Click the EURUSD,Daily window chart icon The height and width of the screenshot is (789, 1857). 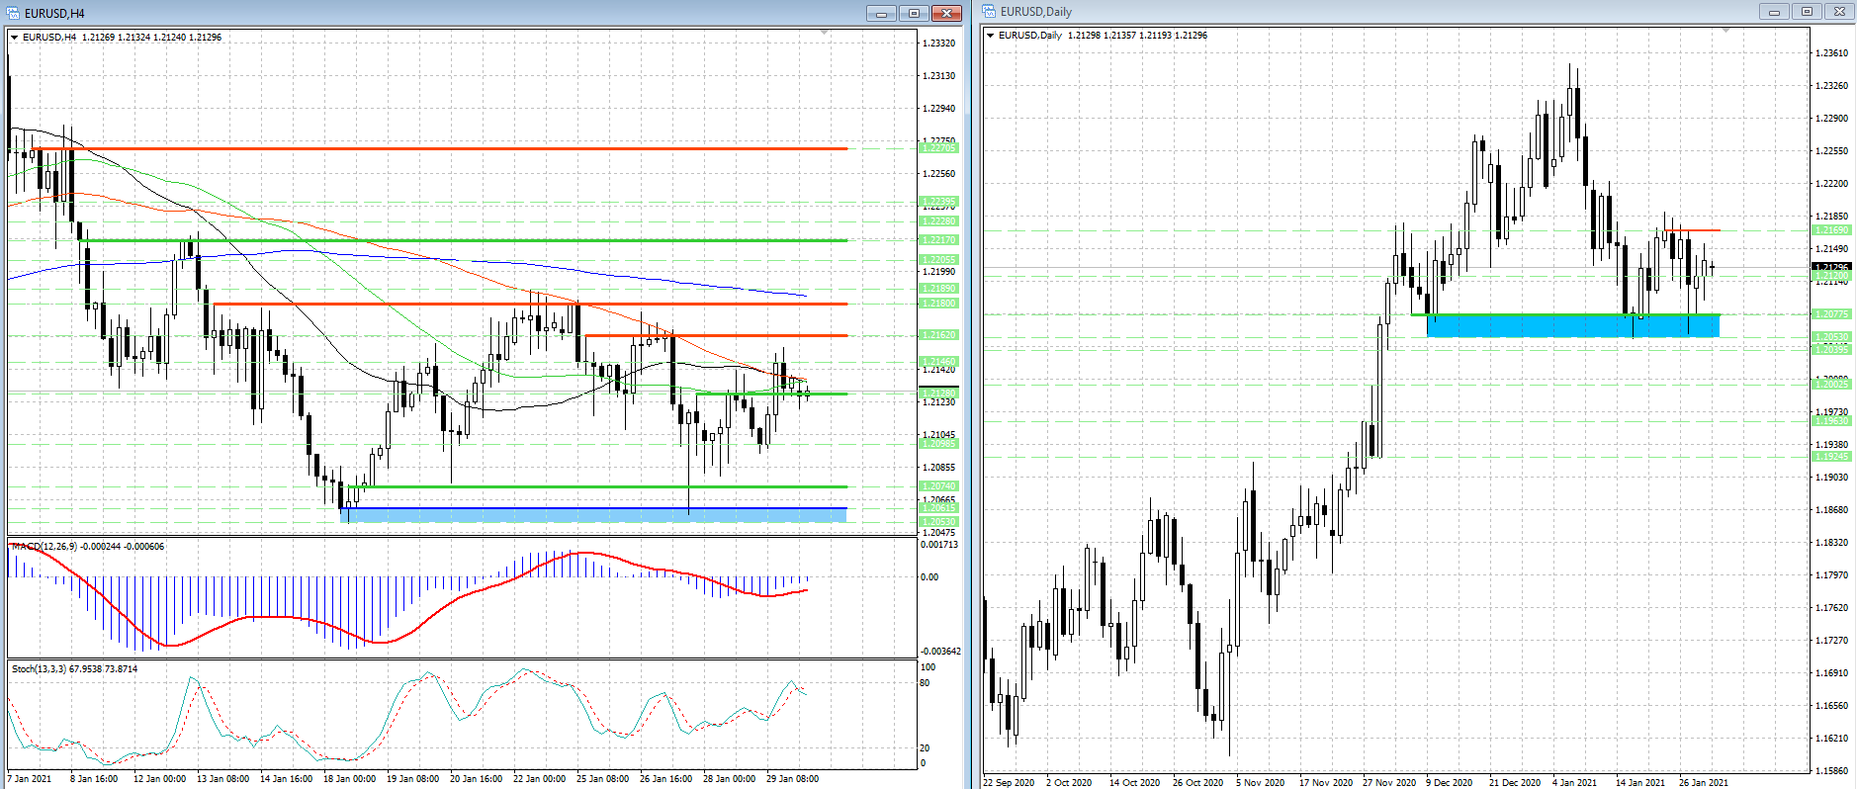[990, 12]
